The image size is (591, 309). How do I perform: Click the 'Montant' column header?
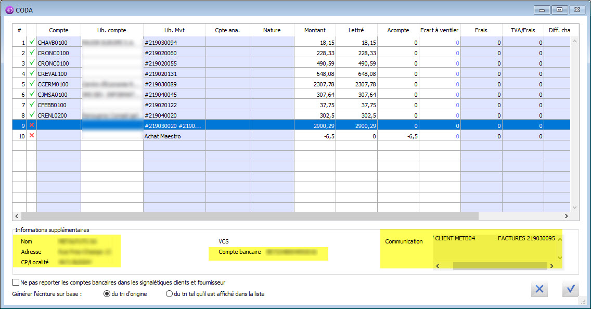click(x=315, y=30)
